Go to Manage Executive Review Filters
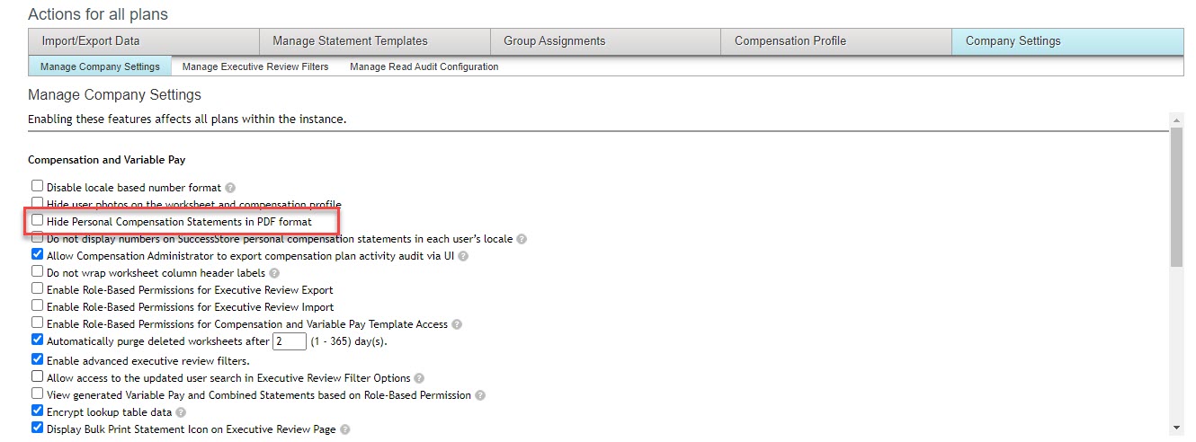Viewport: 1196px width, 442px height. [x=255, y=66]
